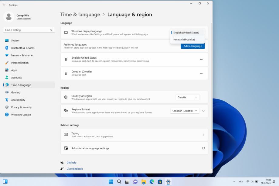This screenshot has width=279, height=186.
Task: Go to Apps settings
Action: tap(29, 70)
